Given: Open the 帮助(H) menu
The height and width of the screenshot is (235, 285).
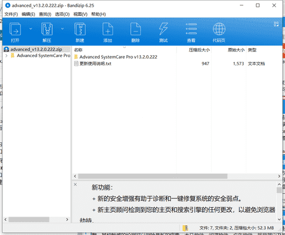Looking at the screenshot, I should coord(99,14).
